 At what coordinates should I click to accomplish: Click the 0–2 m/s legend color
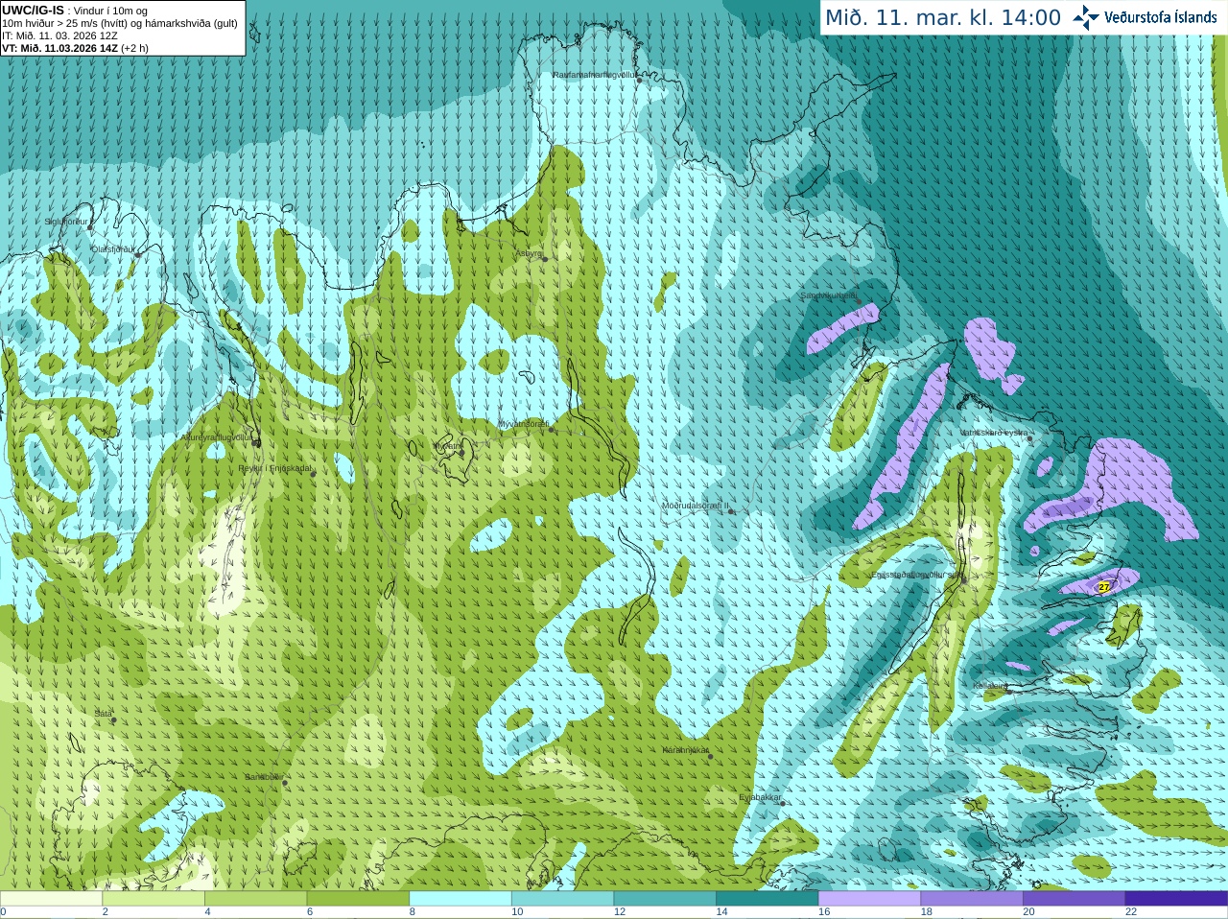pyautogui.click(x=51, y=899)
